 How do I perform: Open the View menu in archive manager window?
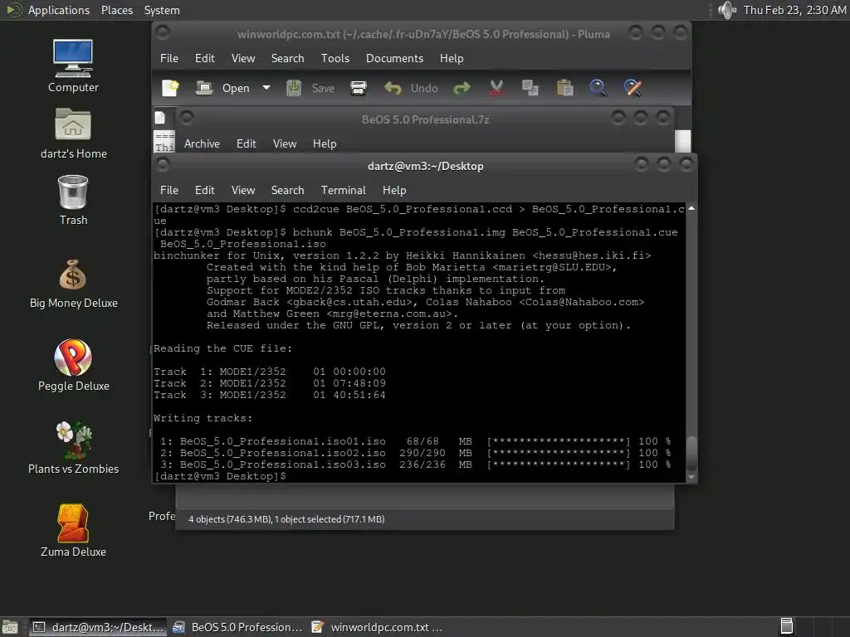[x=285, y=144]
